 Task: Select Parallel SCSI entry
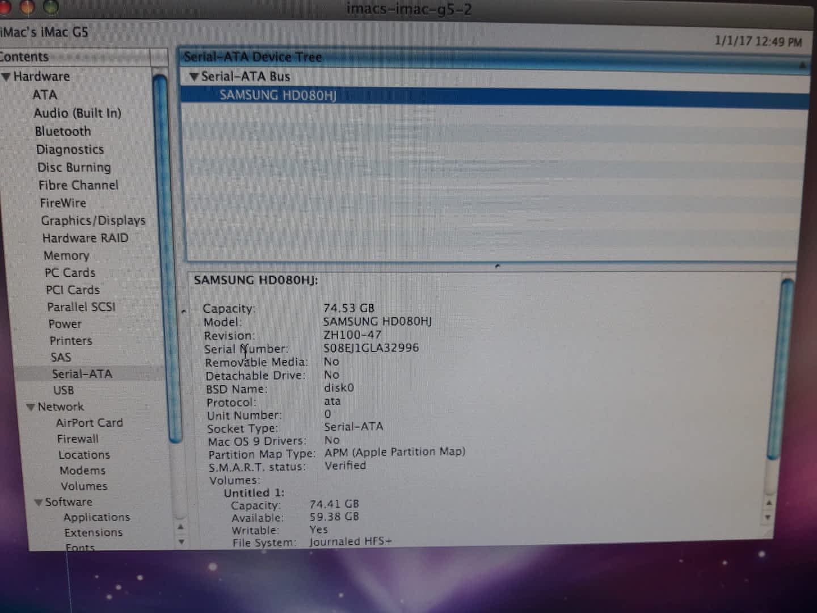pos(81,306)
